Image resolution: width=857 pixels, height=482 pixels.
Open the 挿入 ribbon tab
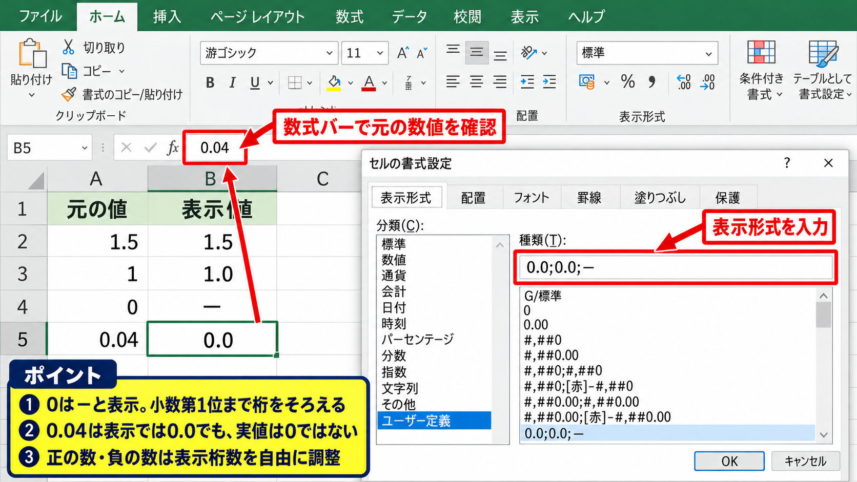click(x=167, y=17)
